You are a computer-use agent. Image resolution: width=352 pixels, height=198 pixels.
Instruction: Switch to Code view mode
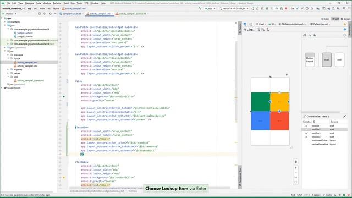pos(325,19)
